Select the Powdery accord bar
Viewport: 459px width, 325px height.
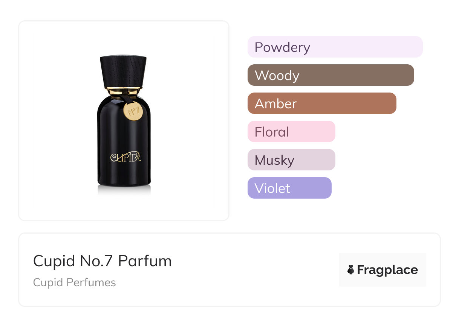pos(335,47)
